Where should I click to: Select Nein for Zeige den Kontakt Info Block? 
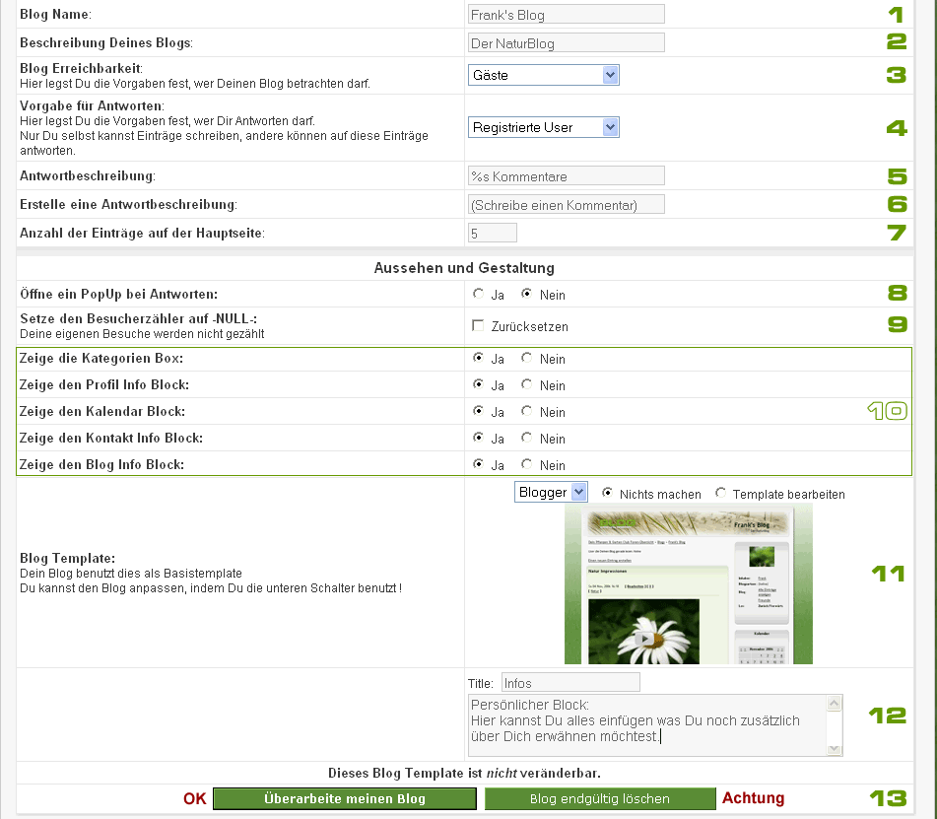tap(527, 439)
